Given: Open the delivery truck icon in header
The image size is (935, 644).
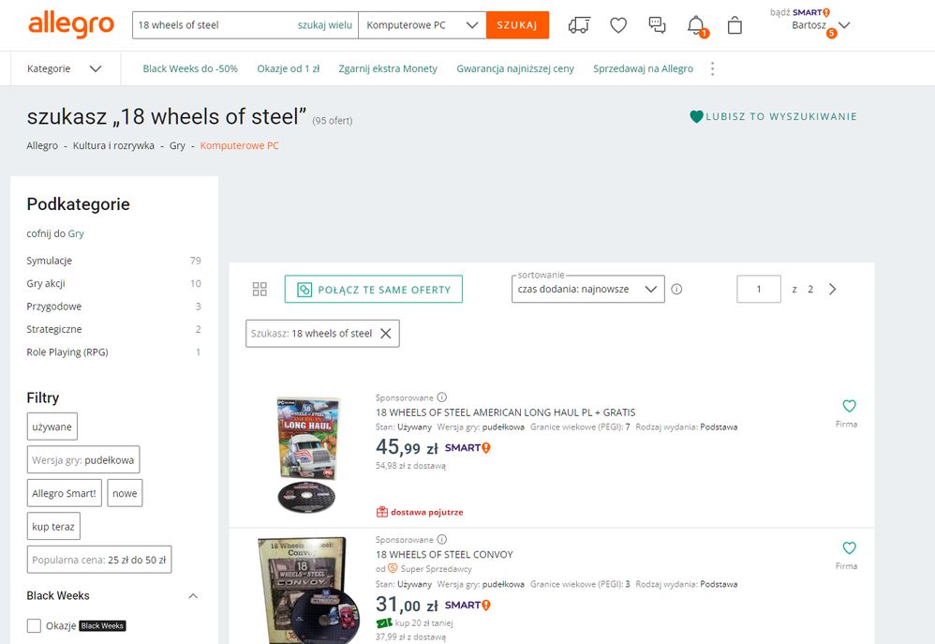Looking at the screenshot, I should [579, 26].
